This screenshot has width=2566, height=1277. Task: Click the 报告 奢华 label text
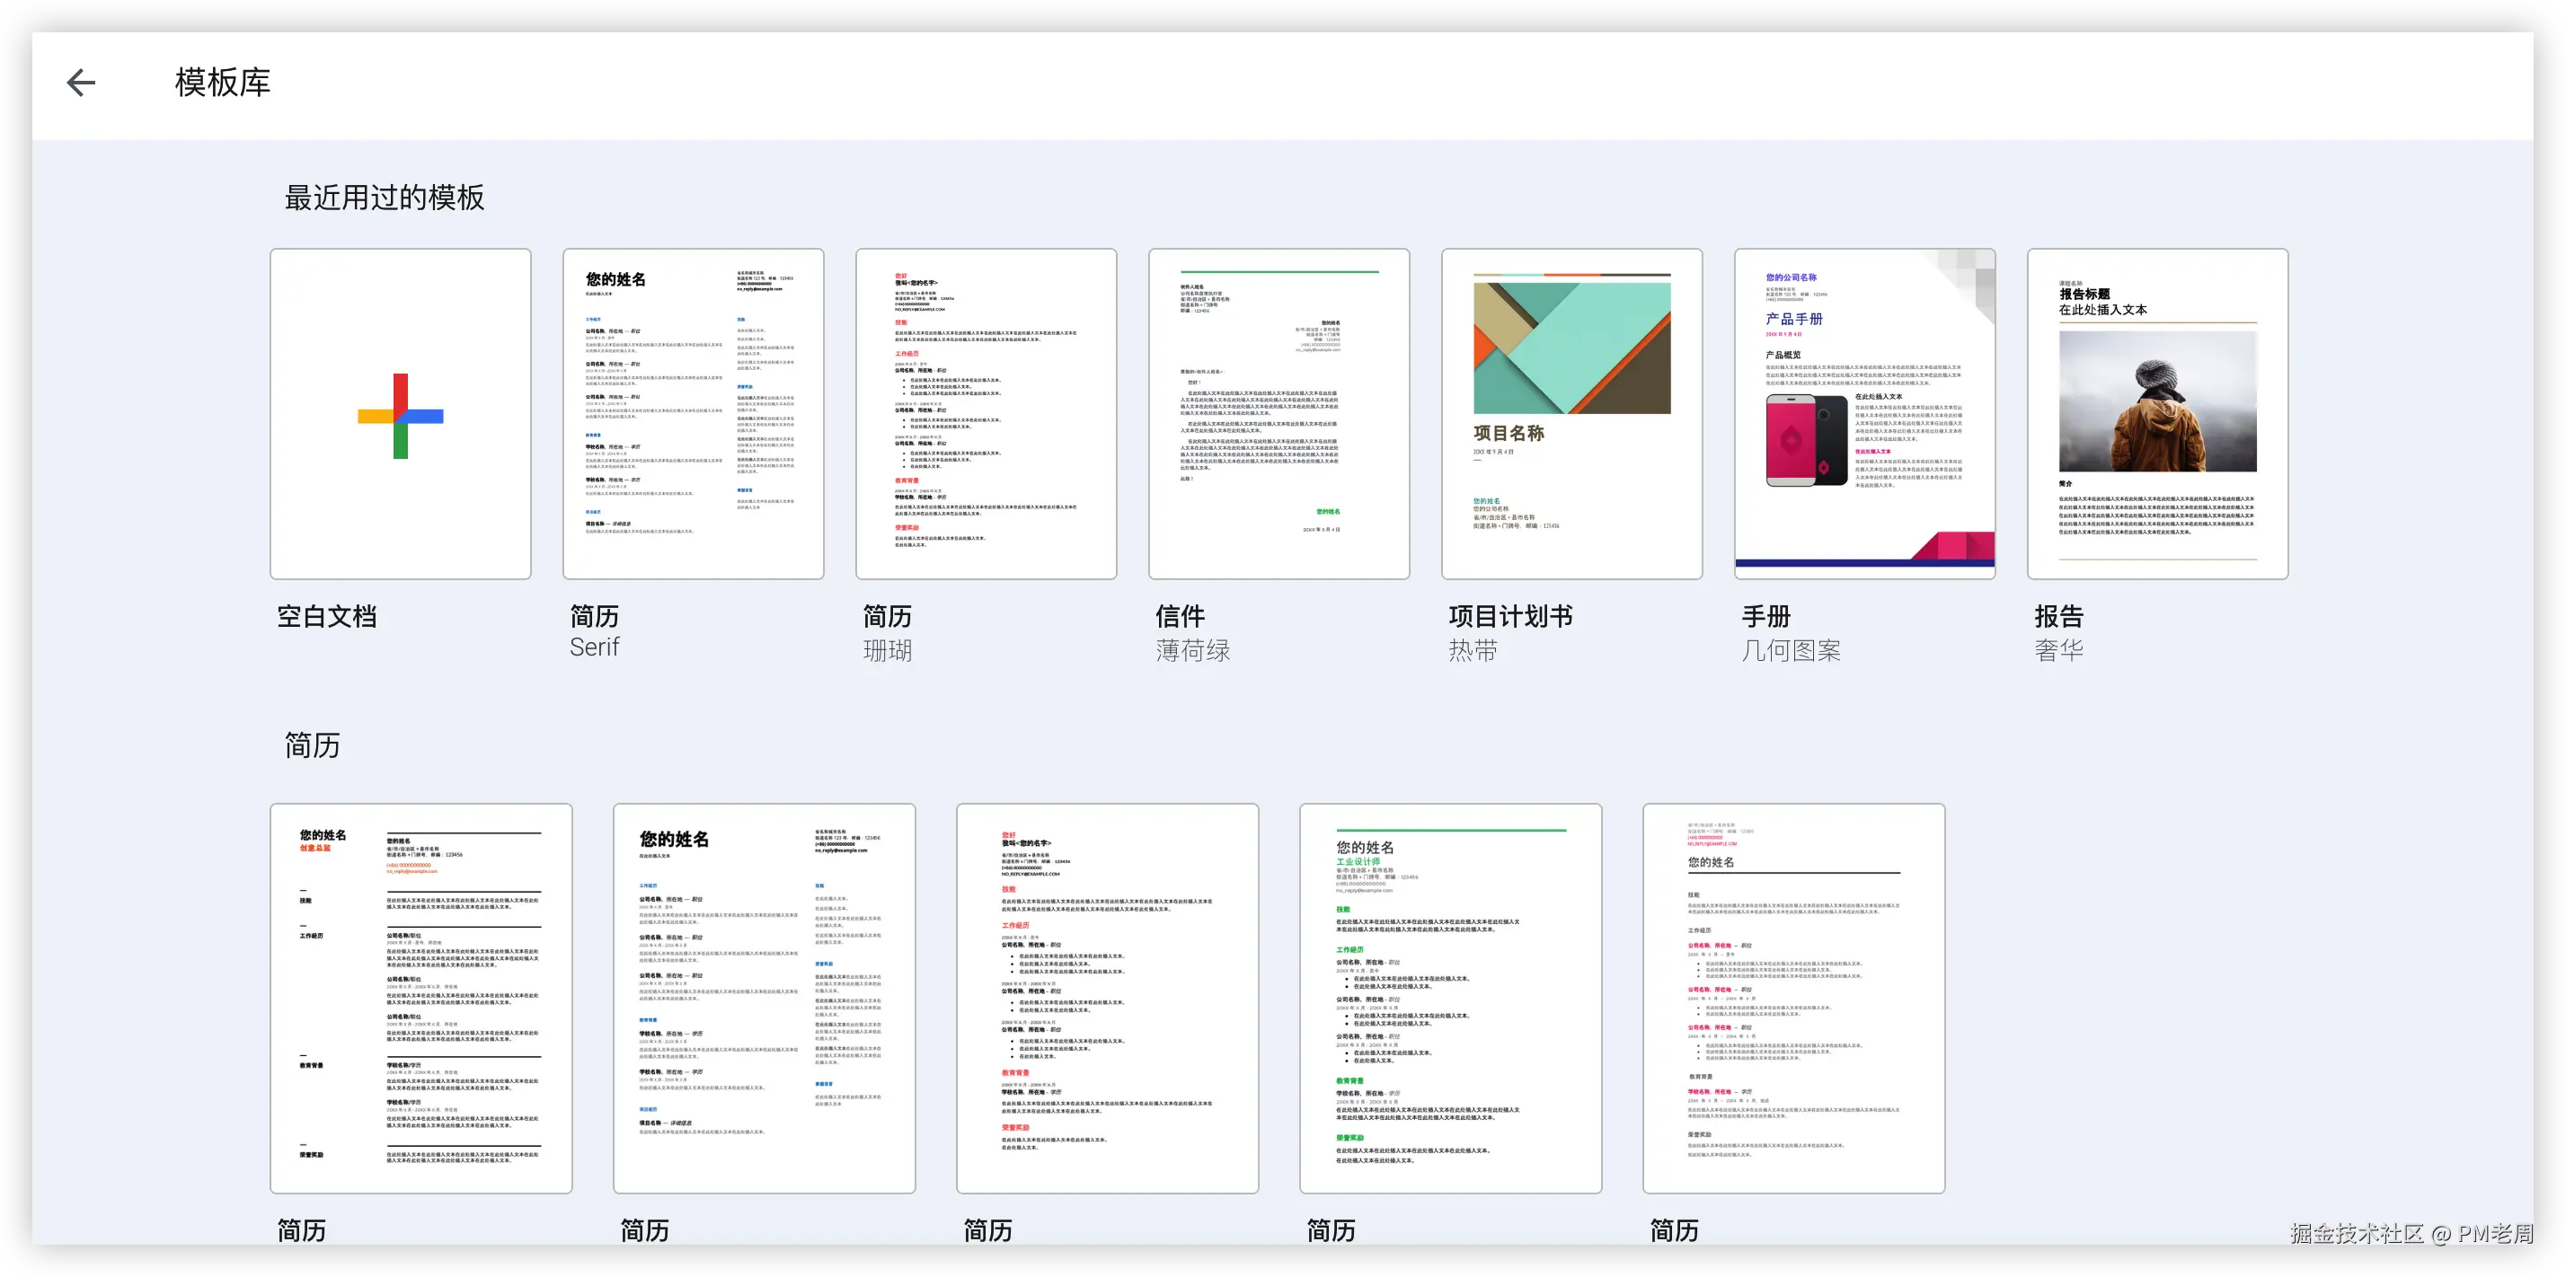pyautogui.click(x=2058, y=632)
